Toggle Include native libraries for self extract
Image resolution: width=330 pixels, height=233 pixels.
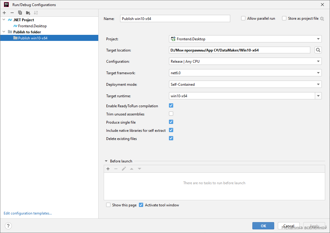[x=171, y=130]
